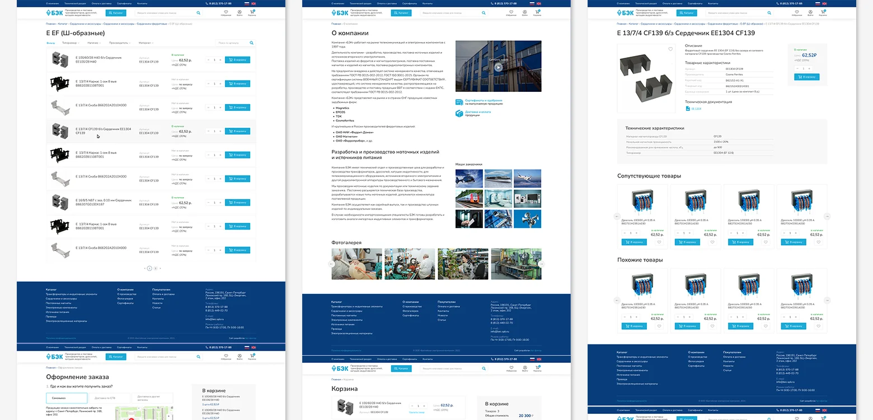This screenshot has width=873, height=420.
Task: Select the Самовывоз delivery tab on the checkout page
Action: coord(67,398)
